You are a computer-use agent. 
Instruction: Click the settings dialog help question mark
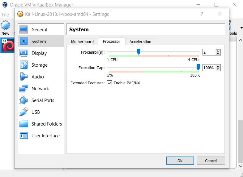[202, 14]
